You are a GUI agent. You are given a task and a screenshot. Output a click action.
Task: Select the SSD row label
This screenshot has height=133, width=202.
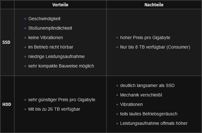[6, 42]
